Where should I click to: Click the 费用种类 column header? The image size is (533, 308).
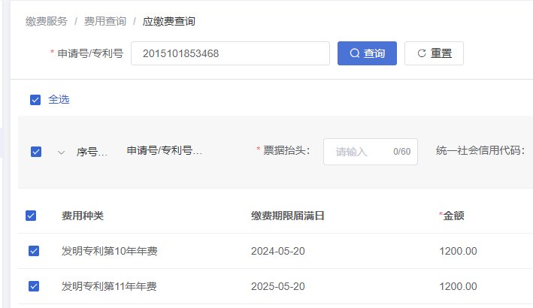(x=83, y=216)
